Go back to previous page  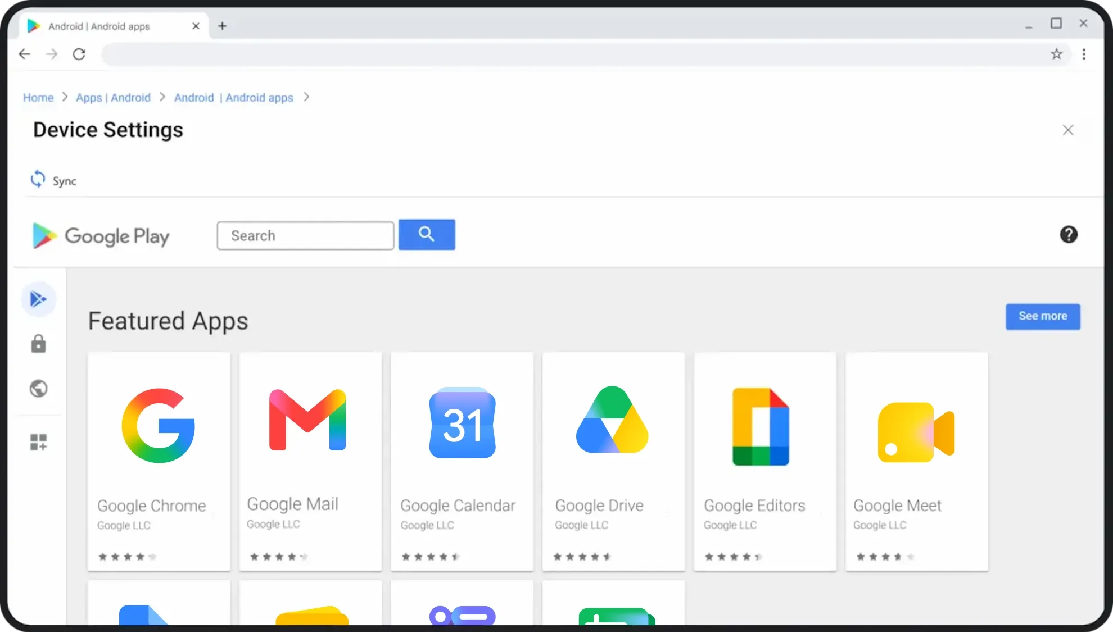coord(24,54)
